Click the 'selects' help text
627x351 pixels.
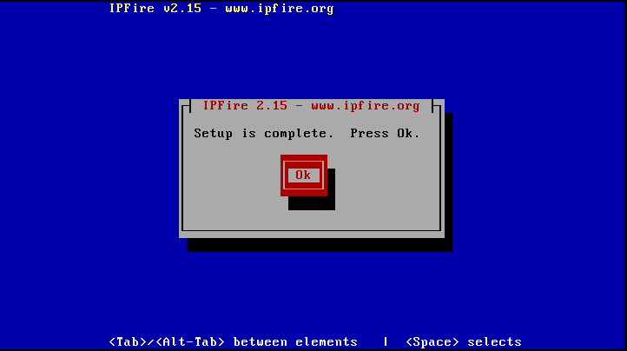pos(494,342)
